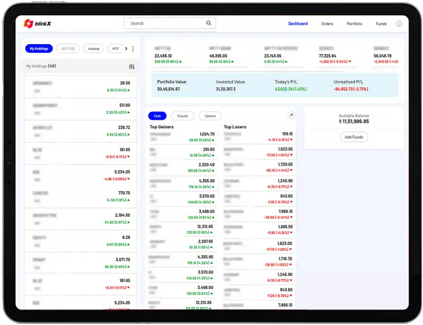Switch to the Futures segment filter

(182, 116)
